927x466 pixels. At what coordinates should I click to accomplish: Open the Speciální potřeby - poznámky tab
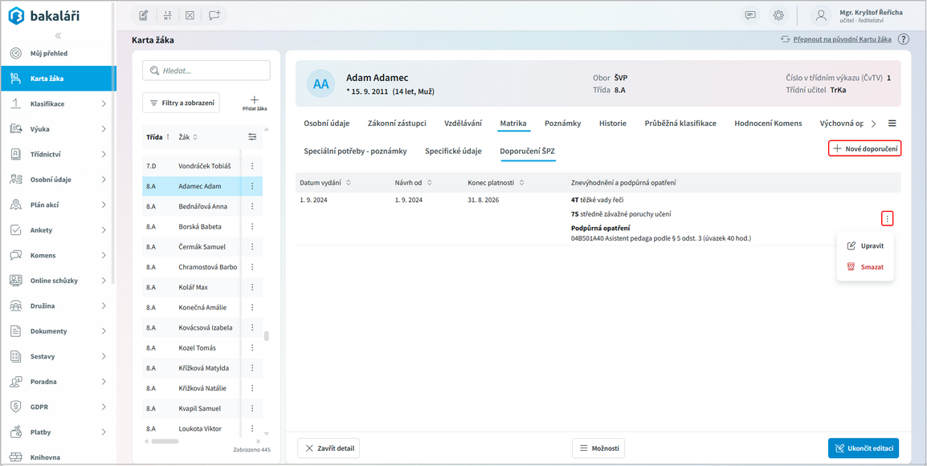[x=355, y=151]
